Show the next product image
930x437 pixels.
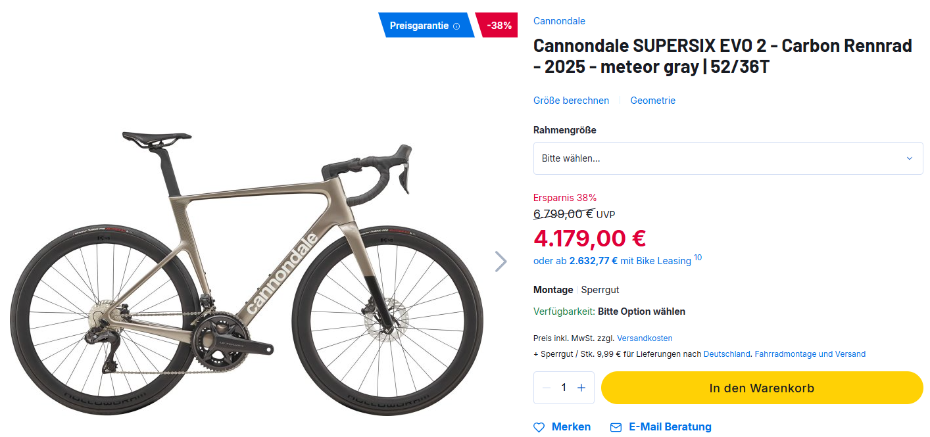(x=501, y=262)
